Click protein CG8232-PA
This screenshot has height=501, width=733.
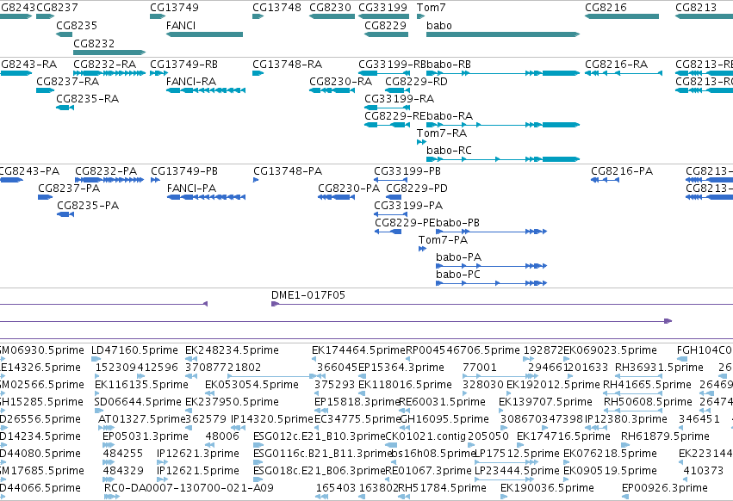(106, 171)
